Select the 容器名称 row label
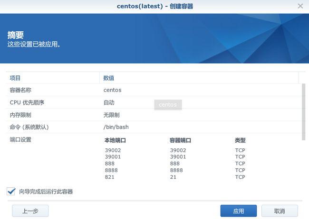This screenshot has height=219, width=309. (x=20, y=90)
